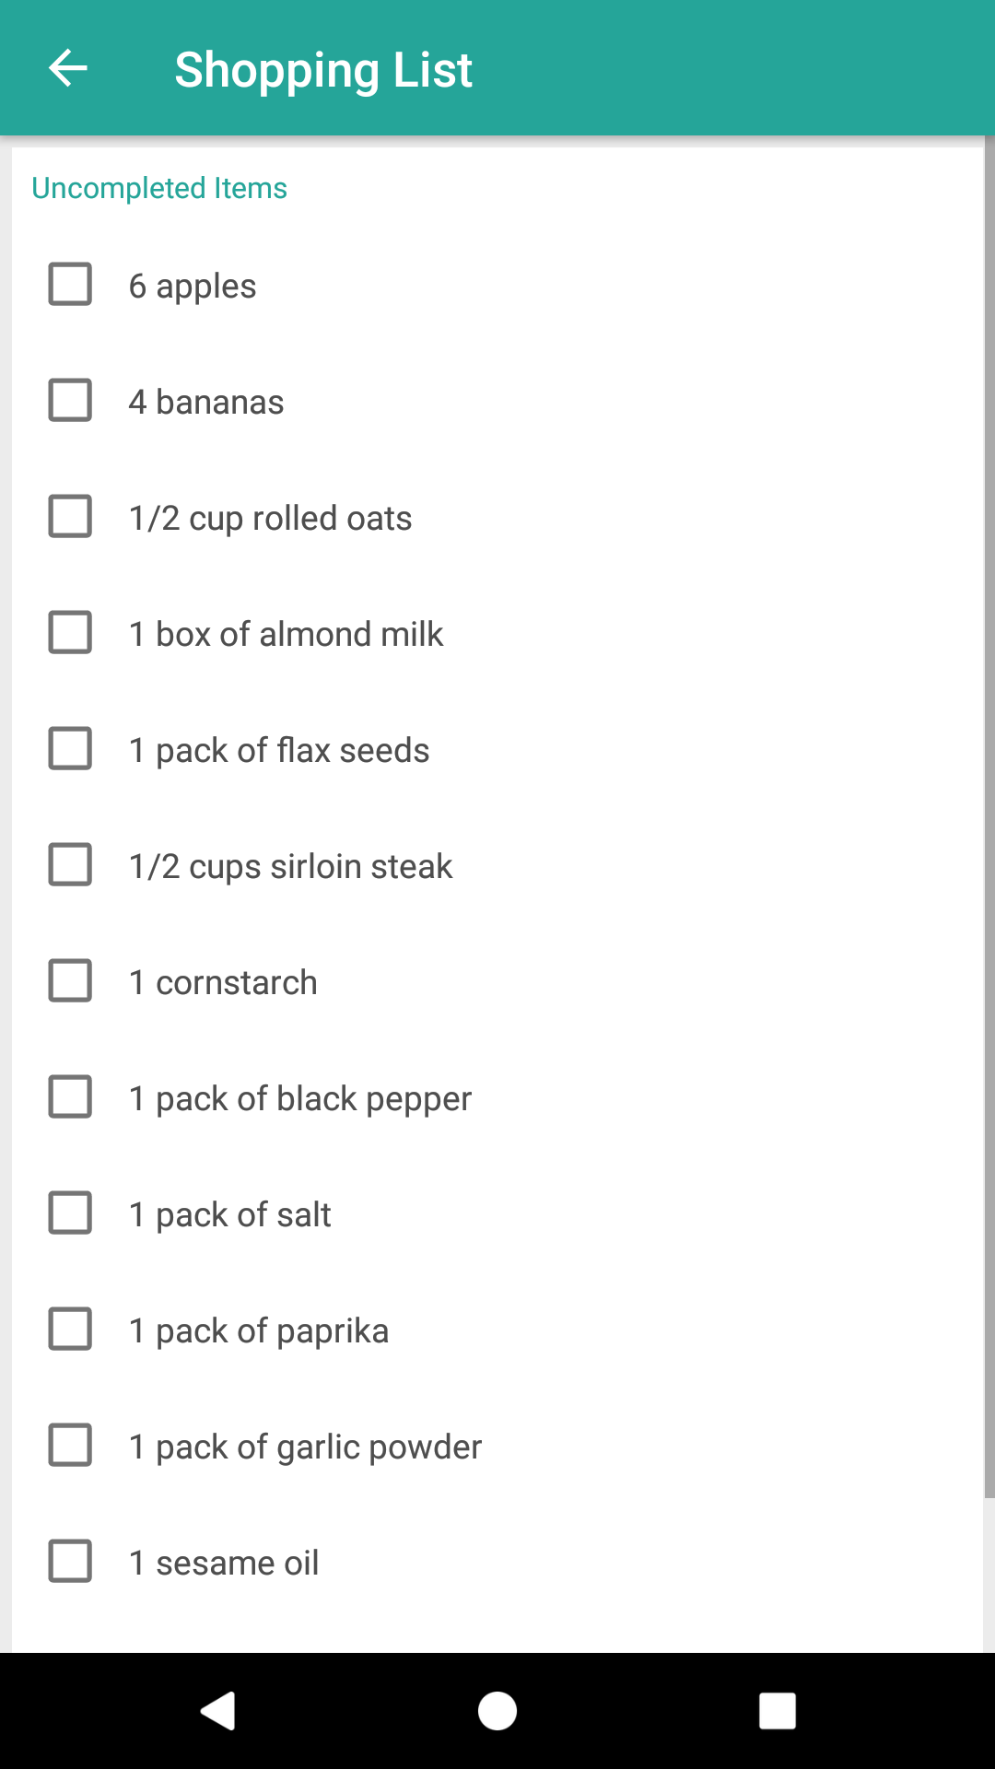Screen dimensions: 995x1769
Task: Check the almond milk box
Action: click(70, 632)
